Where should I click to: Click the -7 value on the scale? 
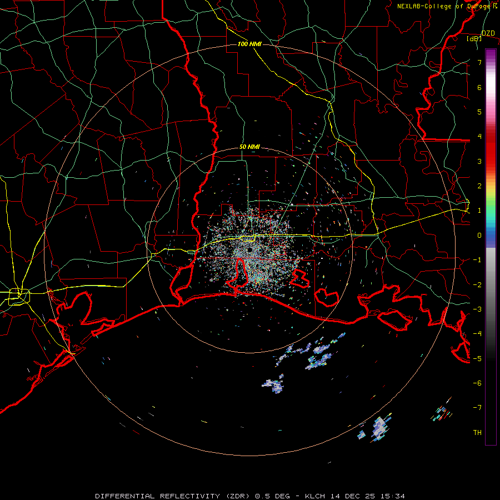(x=477, y=407)
